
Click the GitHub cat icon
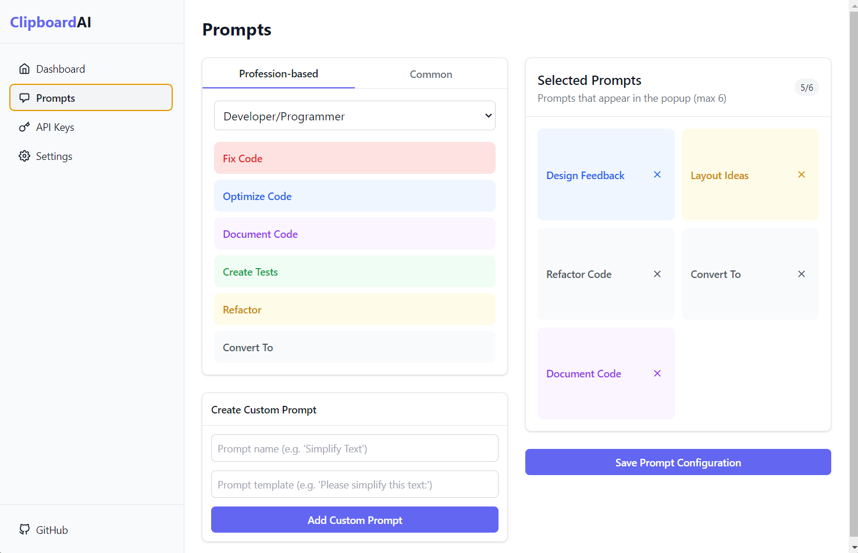click(x=24, y=530)
